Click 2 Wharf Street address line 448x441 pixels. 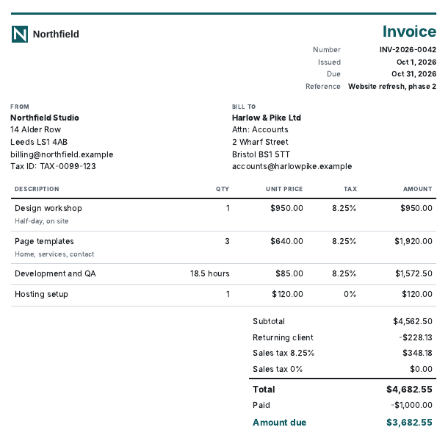(x=260, y=142)
